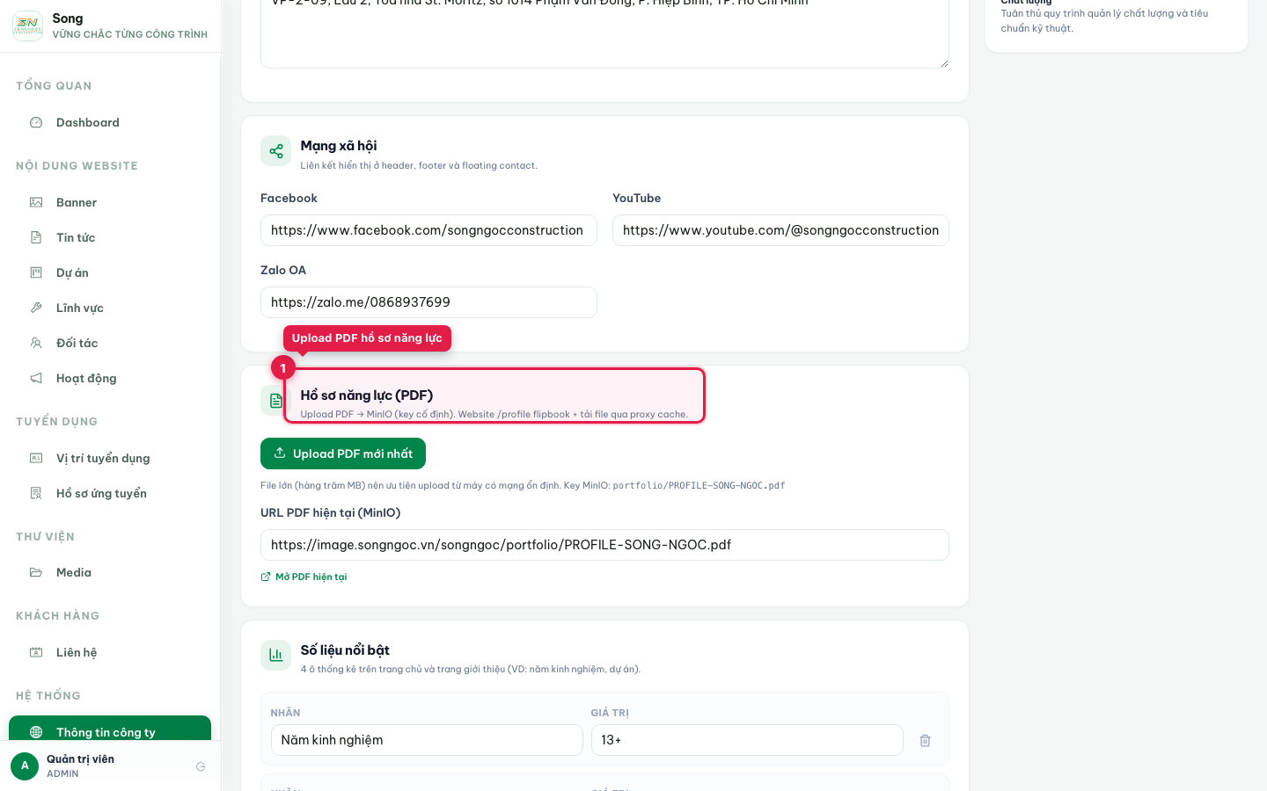Click Upload PDF mới nhất button
This screenshot has height=791, width=1267.
343,454
